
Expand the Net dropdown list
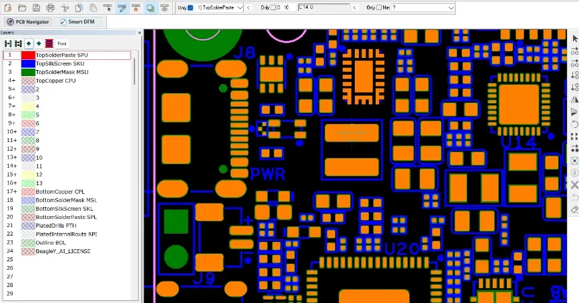[450, 7]
